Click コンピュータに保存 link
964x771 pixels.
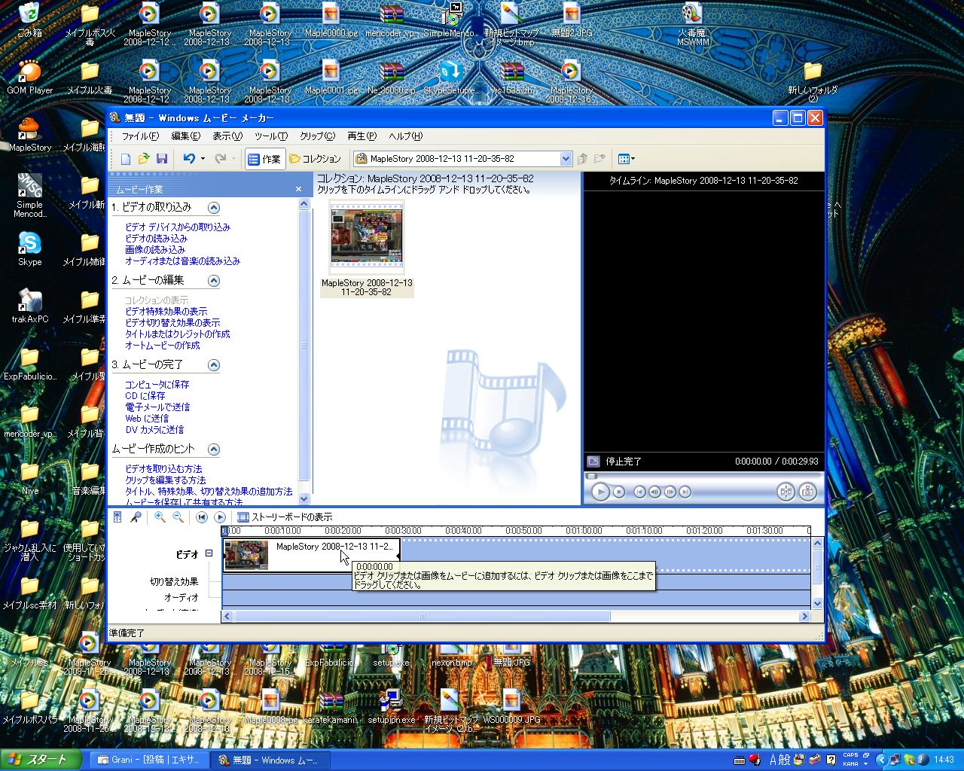pyautogui.click(x=157, y=385)
